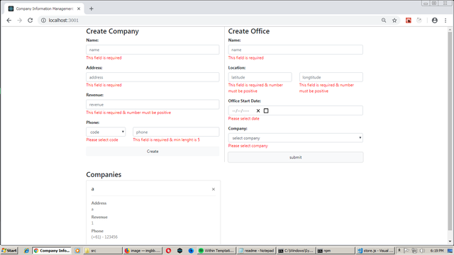Screen dimensions: 454x255
Task: Open a new browser tab
Action: 92,8
